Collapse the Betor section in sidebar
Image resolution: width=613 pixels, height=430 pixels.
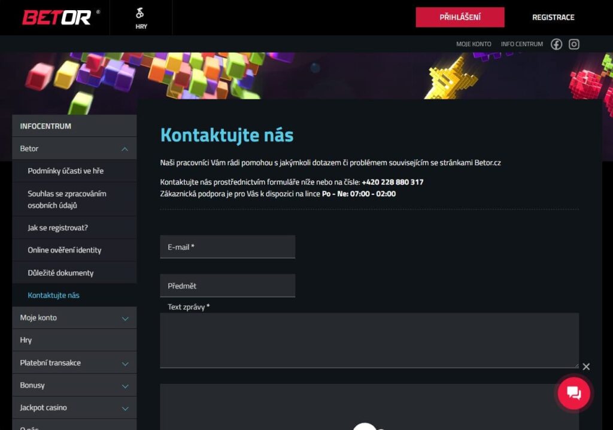coord(125,148)
